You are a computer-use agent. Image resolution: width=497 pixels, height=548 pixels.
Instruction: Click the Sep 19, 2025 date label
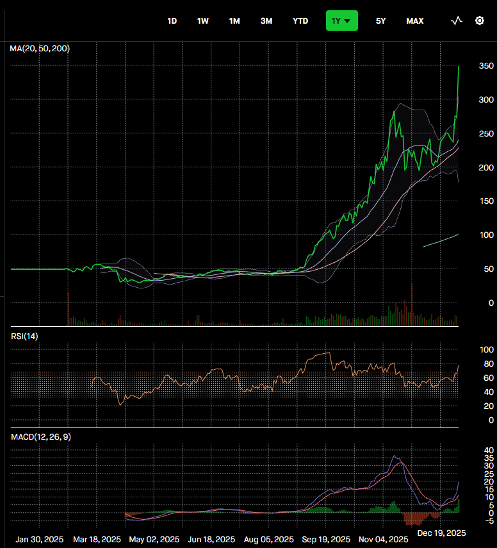click(x=326, y=540)
